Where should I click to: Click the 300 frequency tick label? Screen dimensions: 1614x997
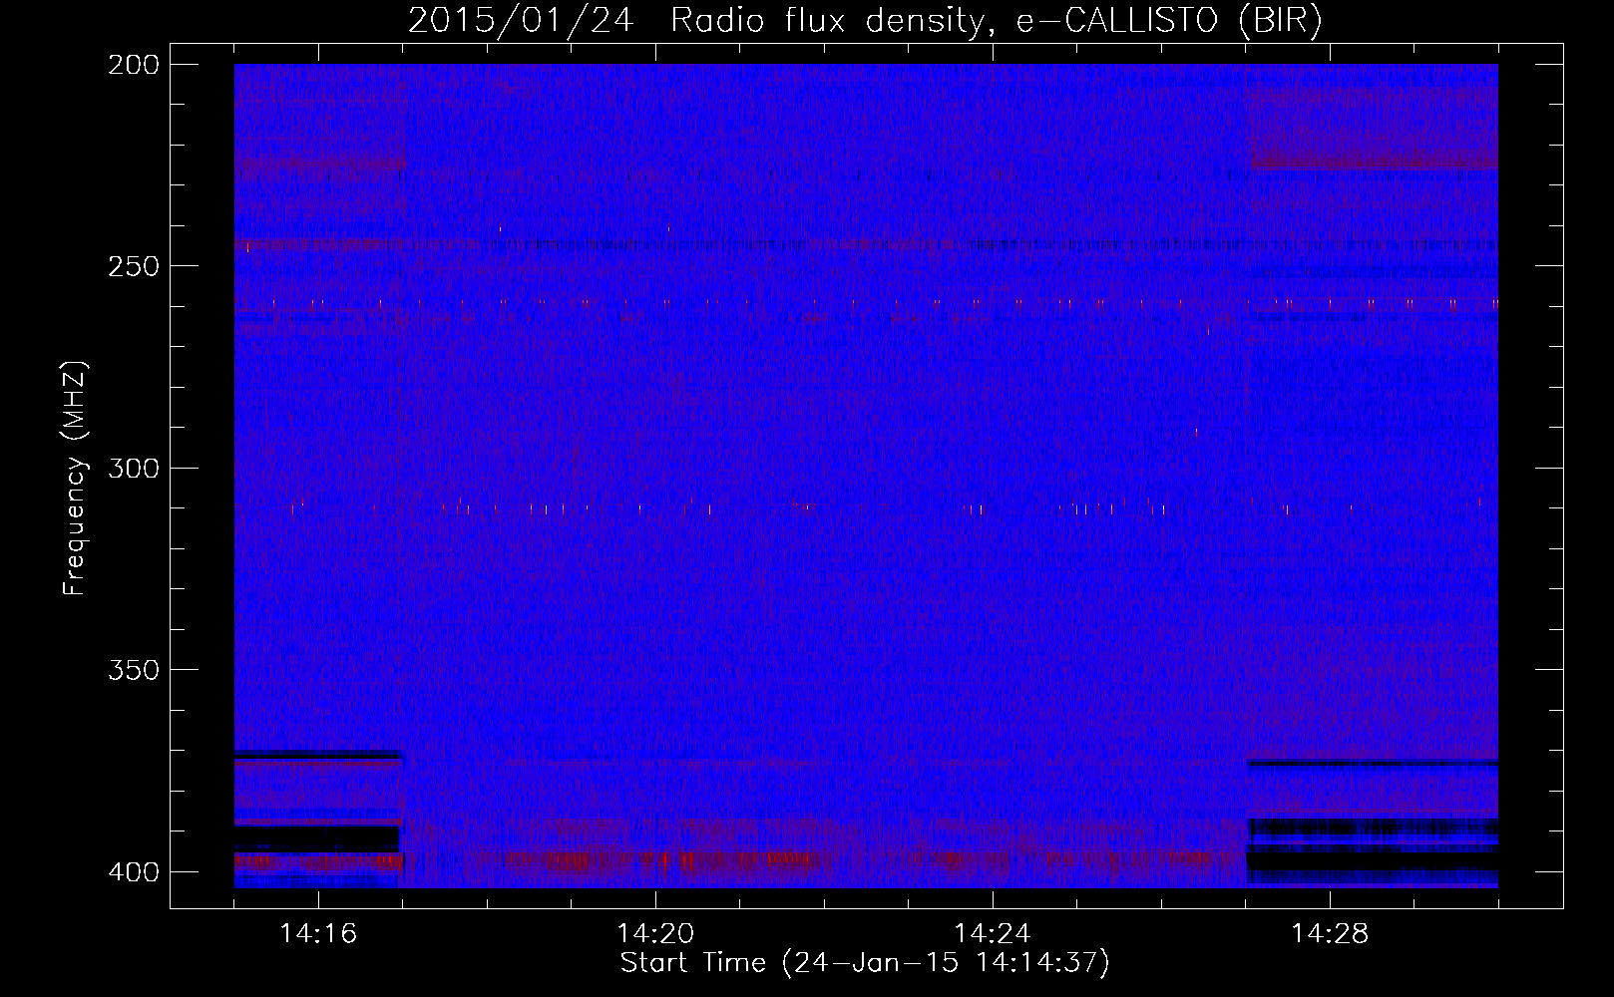[133, 469]
